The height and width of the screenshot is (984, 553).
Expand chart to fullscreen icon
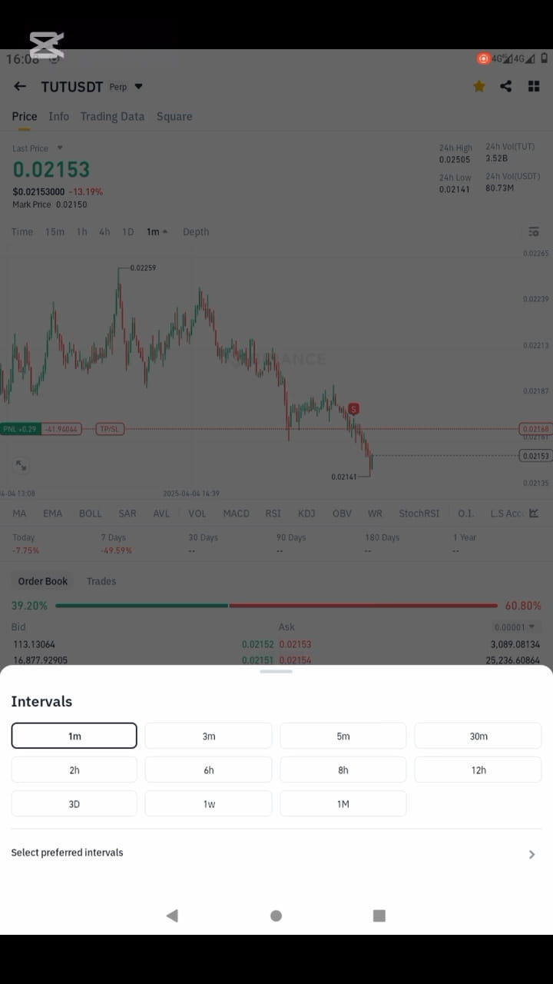tap(21, 465)
